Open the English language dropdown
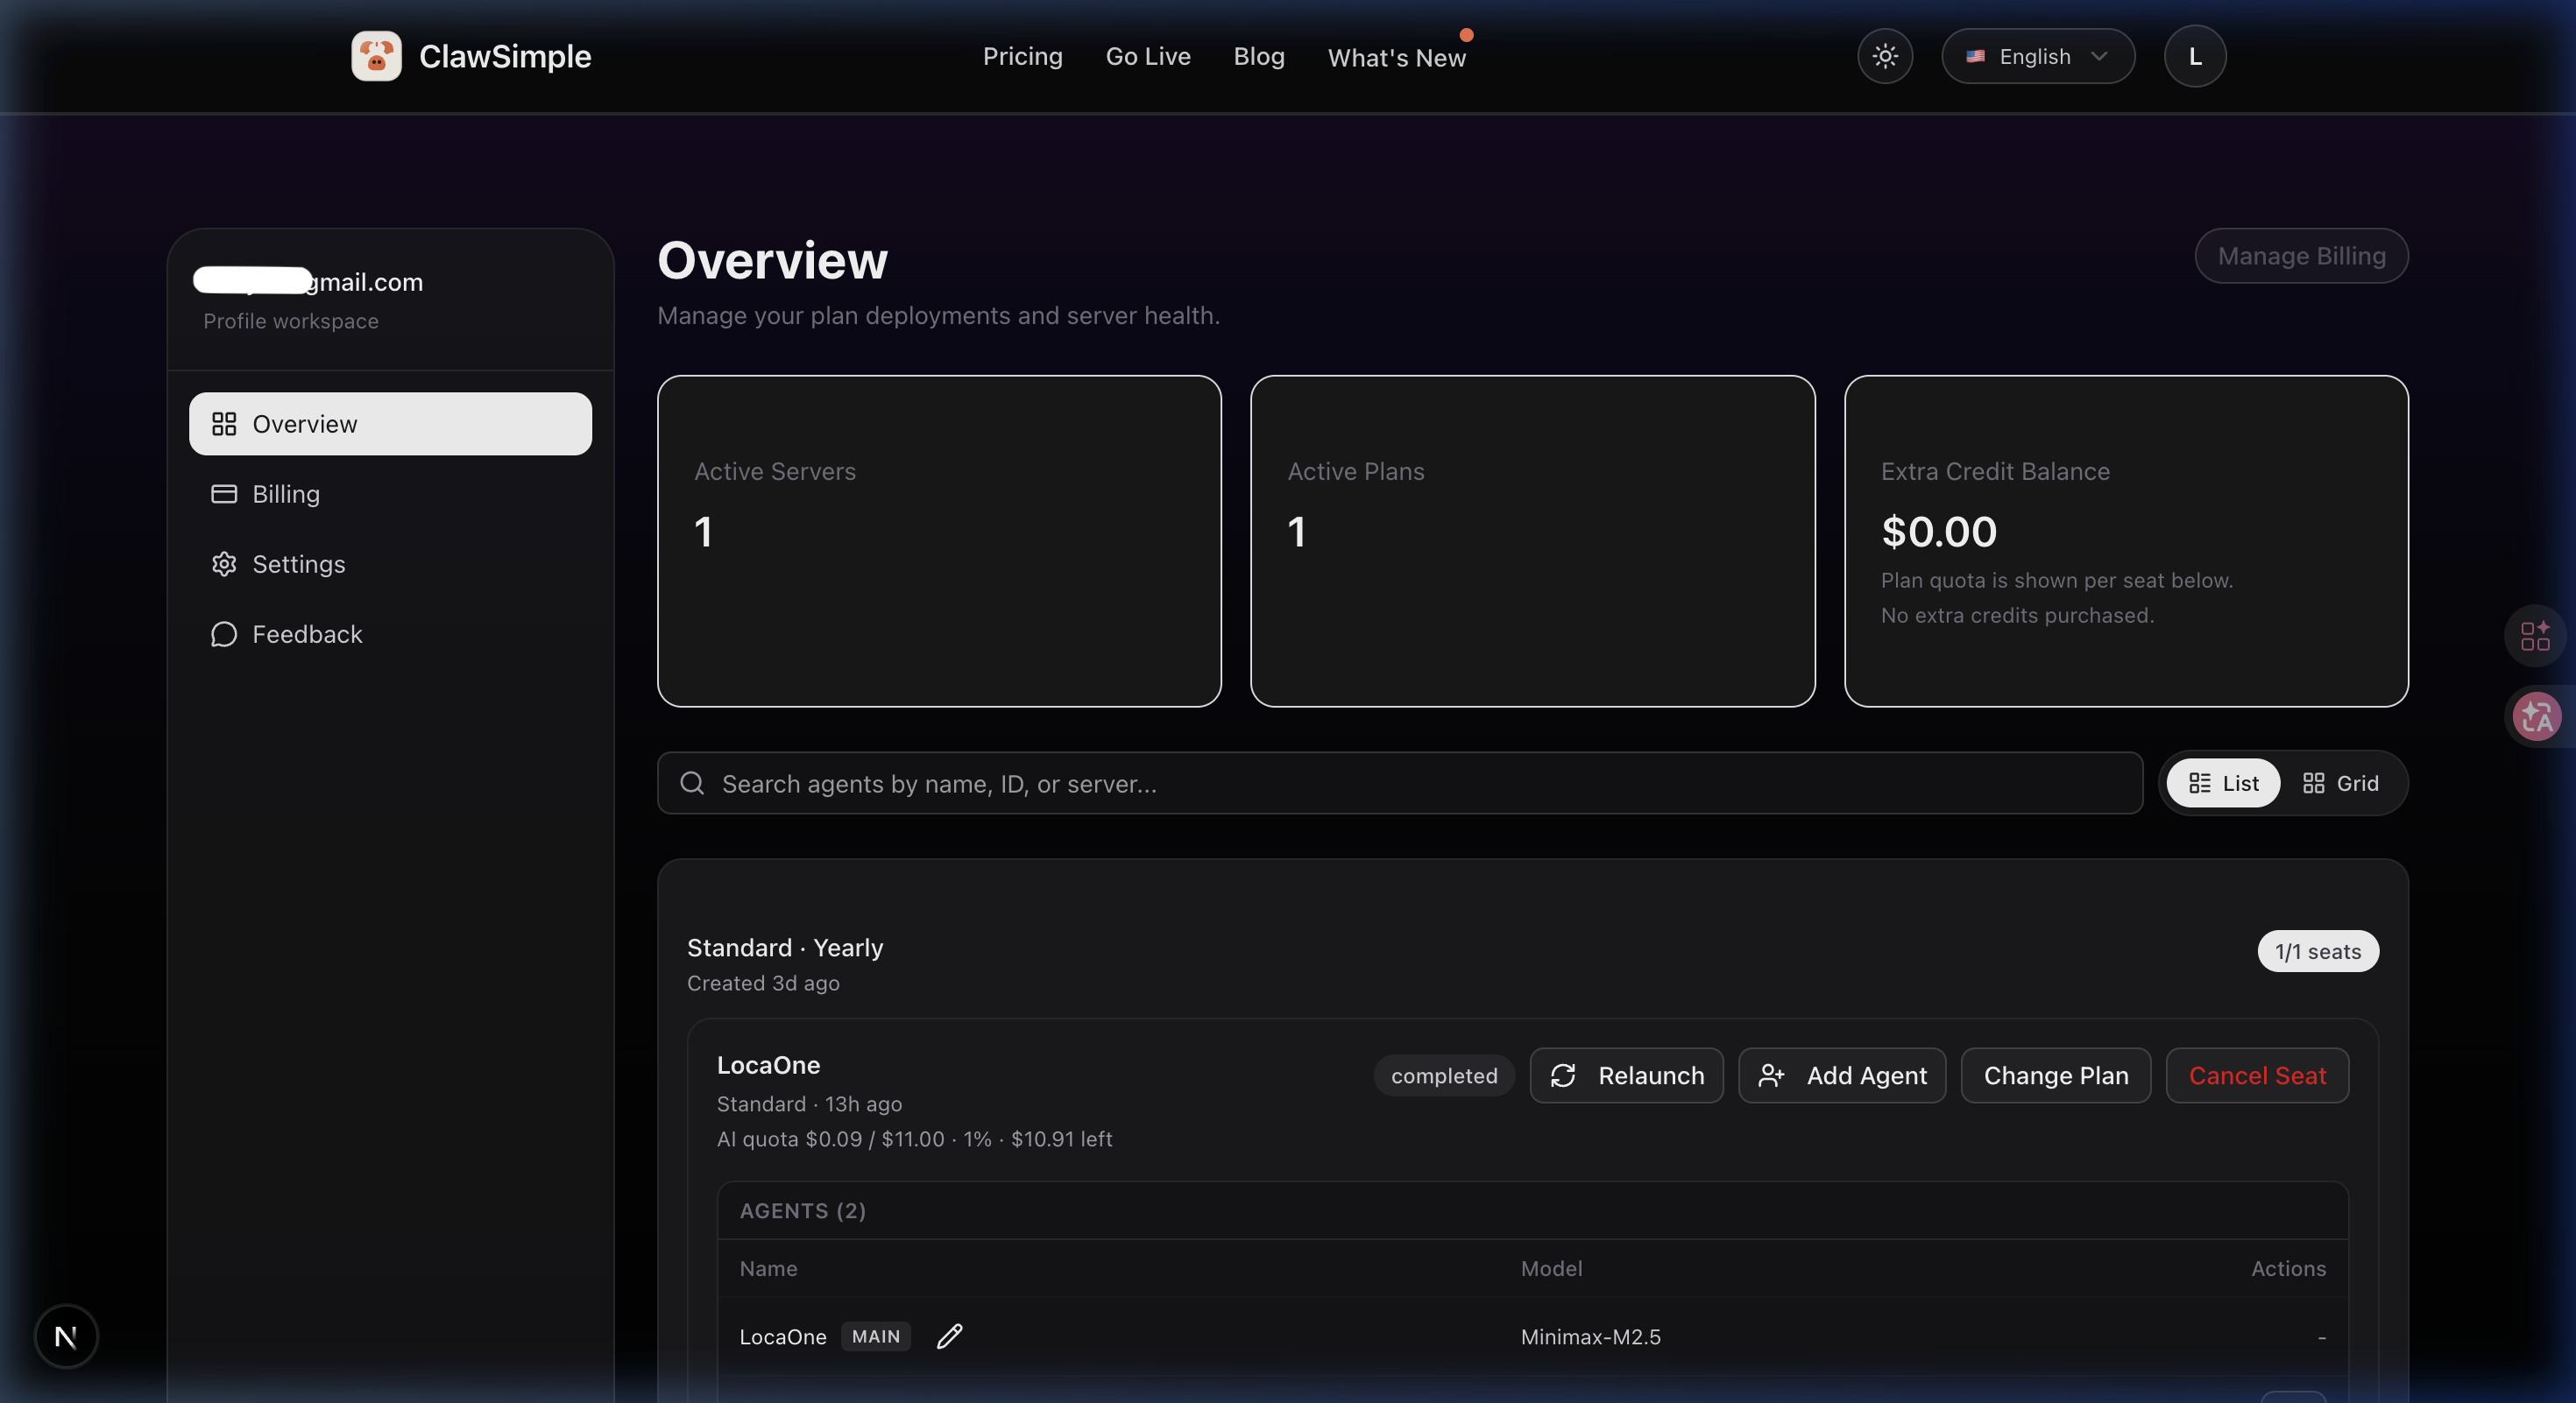Image resolution: width=2576 pixels, height=1403 pixels. coord(2037,56)
